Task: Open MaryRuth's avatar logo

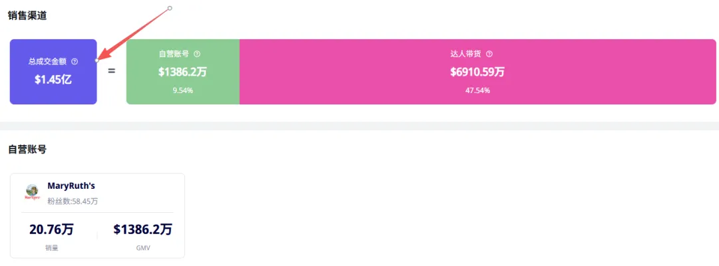Action: (x=32, y=192)
